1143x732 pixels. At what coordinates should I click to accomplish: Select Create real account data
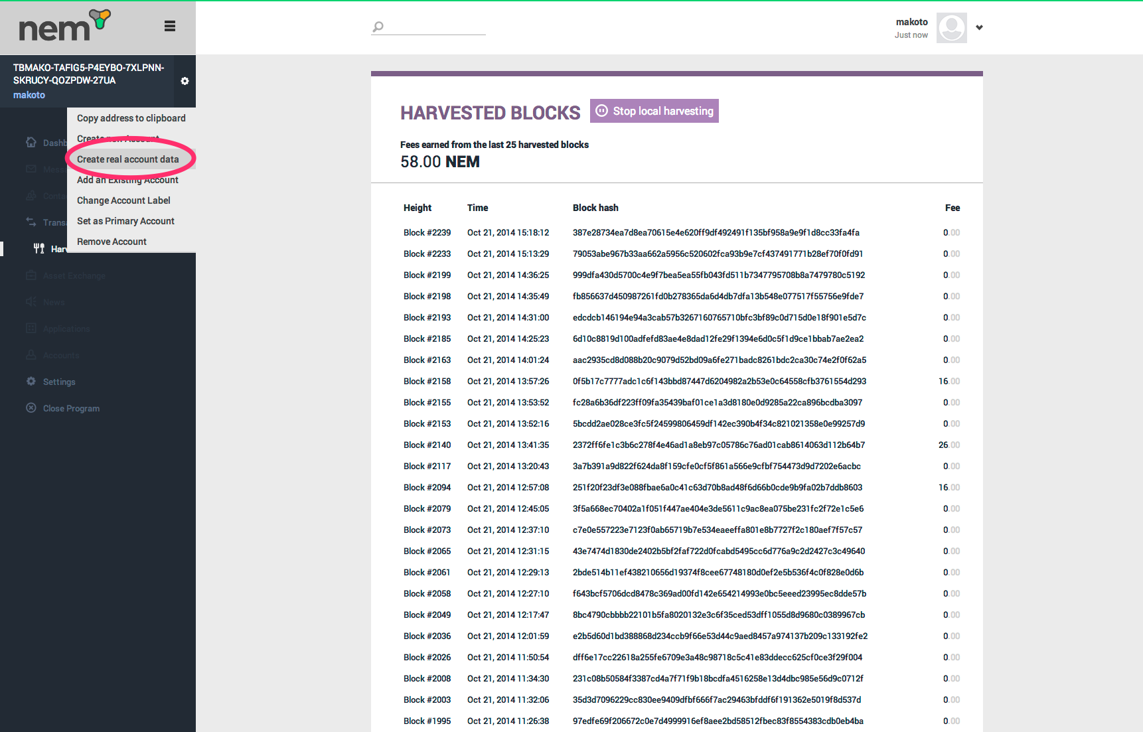point(131,159)
